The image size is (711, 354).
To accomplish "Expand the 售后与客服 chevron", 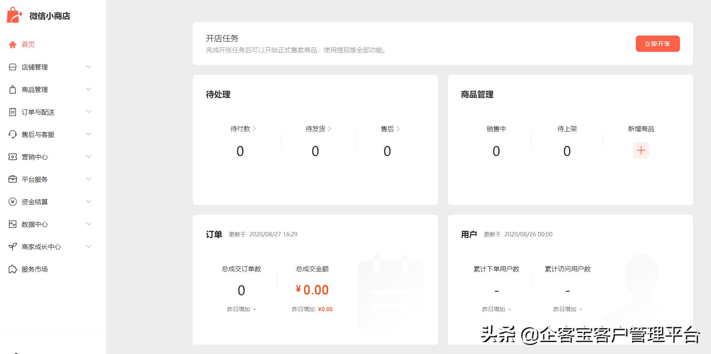I will coord(89,134).
